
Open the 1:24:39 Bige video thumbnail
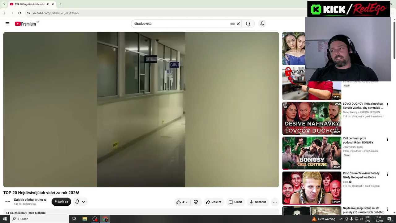(x=312, y=188)
